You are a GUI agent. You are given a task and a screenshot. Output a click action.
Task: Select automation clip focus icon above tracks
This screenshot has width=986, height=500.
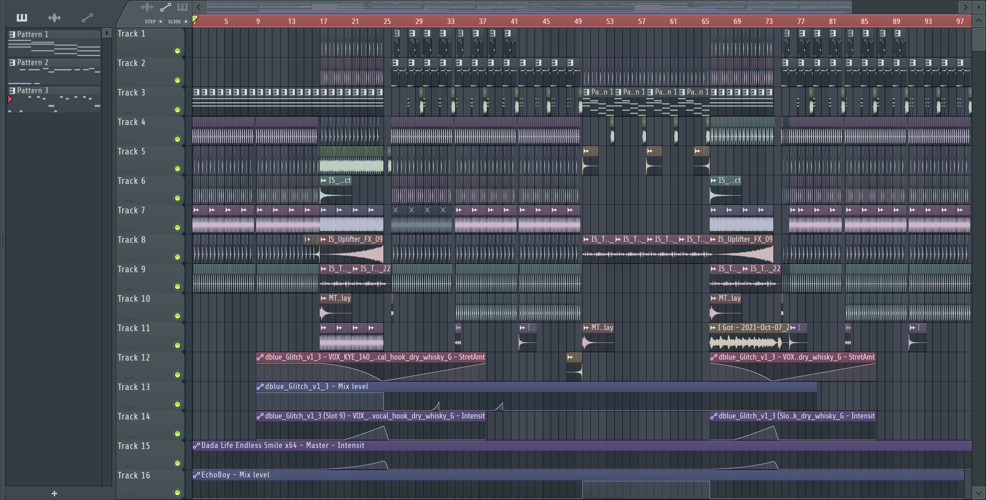pyautogui.click(x=165, y=7)
